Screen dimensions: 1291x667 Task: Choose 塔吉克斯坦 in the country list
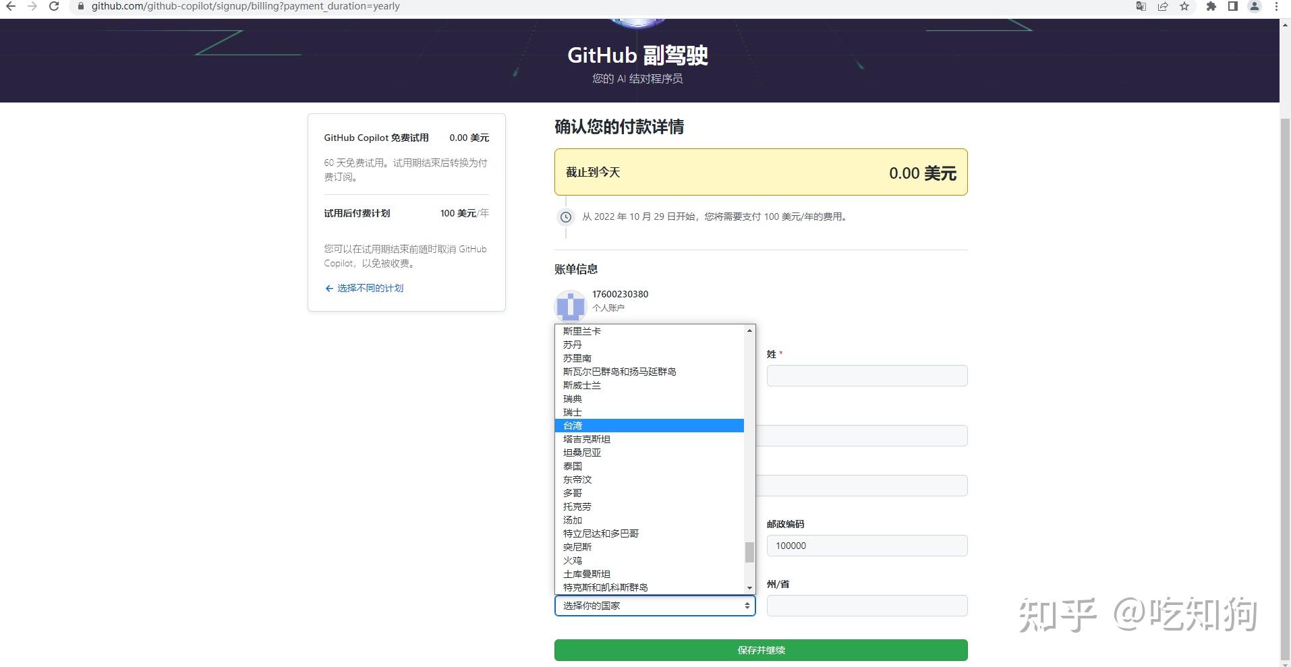coord(650,439)
